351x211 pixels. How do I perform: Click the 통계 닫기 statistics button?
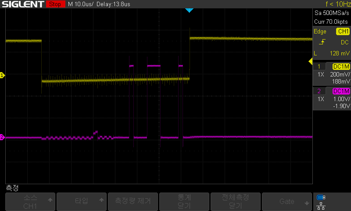(184, 202)
